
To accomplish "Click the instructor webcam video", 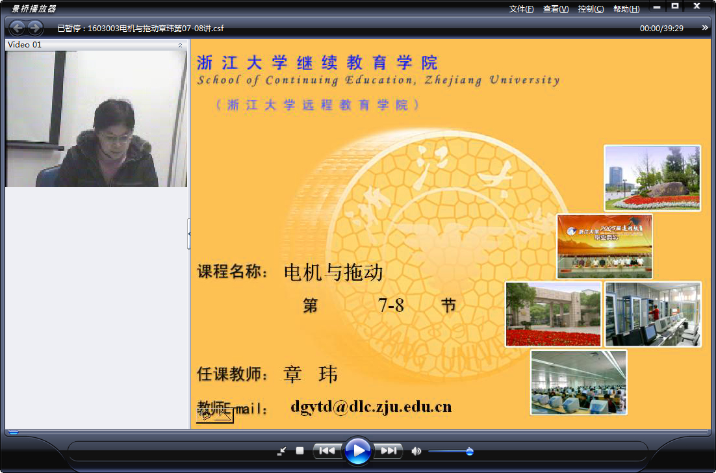I will 96,119.
